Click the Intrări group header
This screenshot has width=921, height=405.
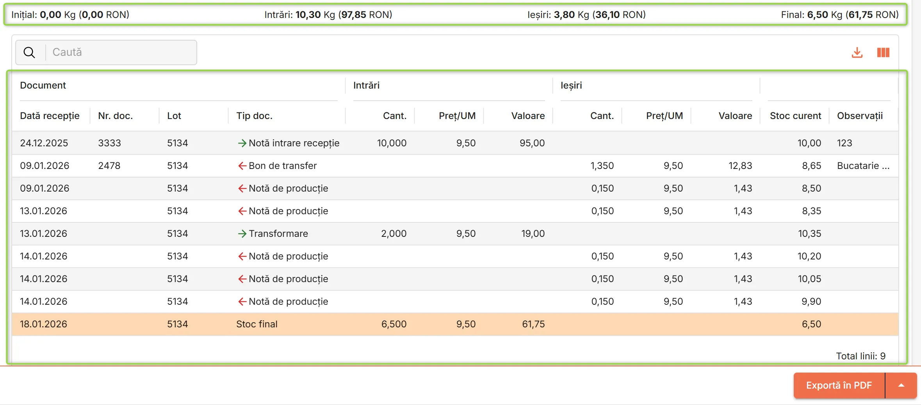(x=366, y=85)
